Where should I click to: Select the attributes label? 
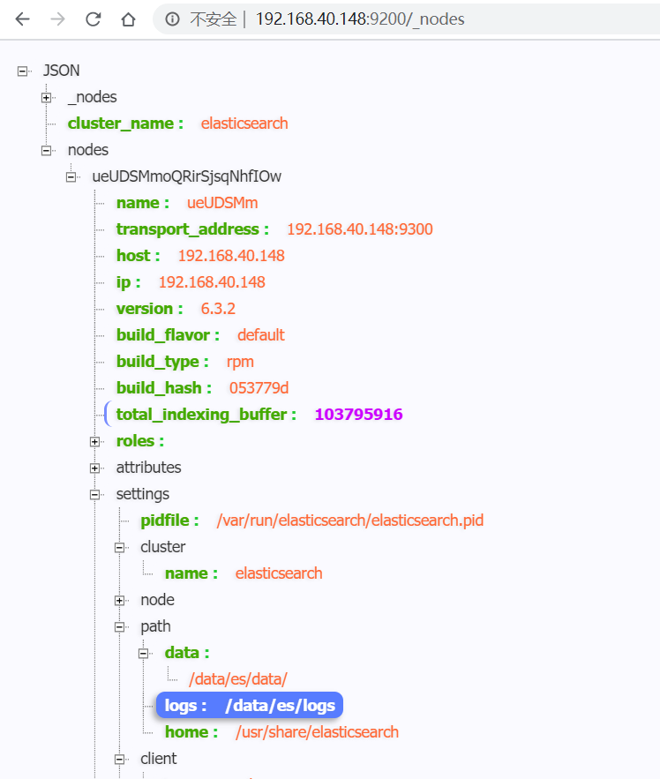coord(148,468)
